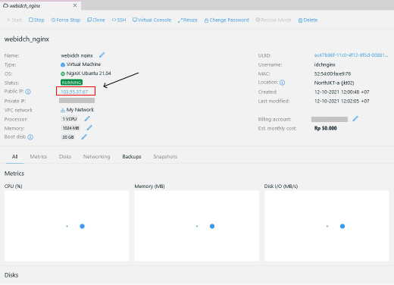The height and width of the screenshot is (285, 394).
Task: Click the Rescue Mode option
Action: [274, 20]
